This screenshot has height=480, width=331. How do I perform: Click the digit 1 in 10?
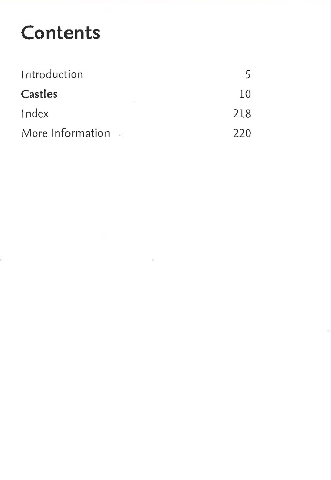click(241, 94)
